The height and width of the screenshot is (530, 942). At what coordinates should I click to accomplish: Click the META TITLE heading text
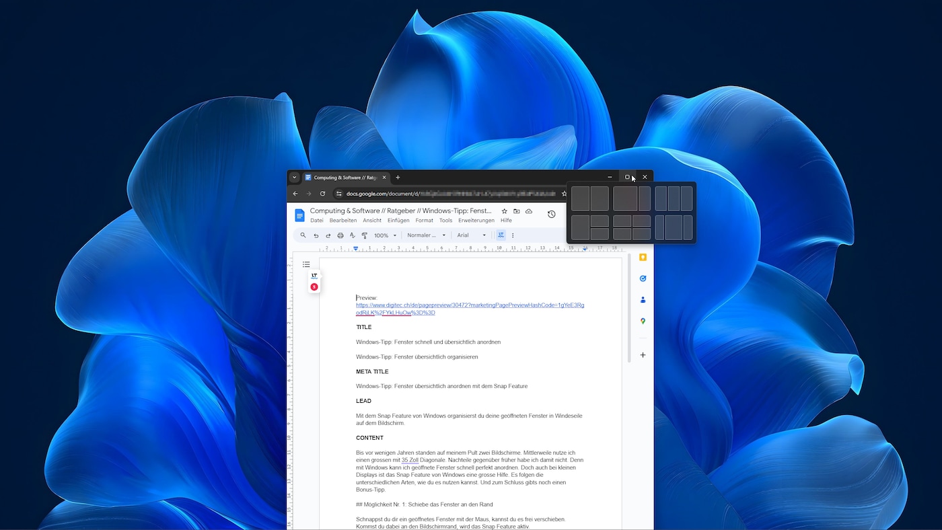[x=372, y=371]
